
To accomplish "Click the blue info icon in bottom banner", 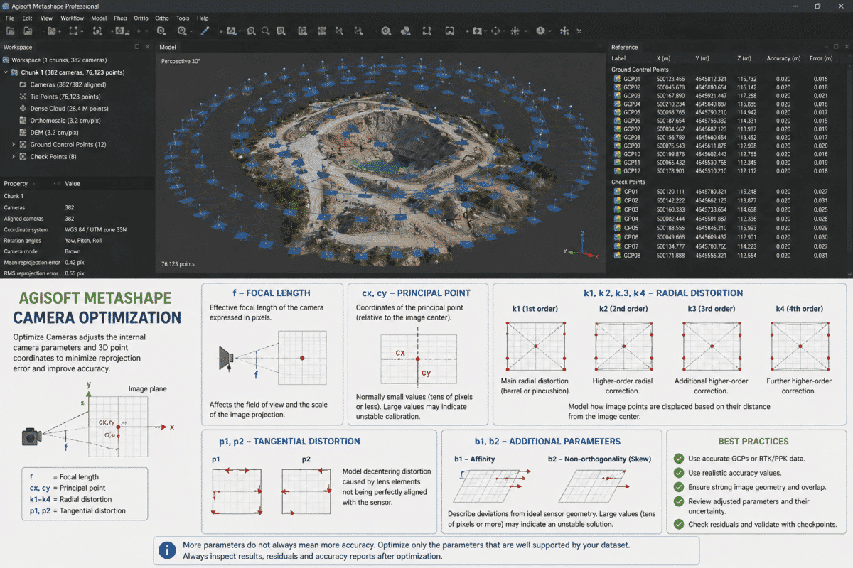I will click(x=168, y=550).
